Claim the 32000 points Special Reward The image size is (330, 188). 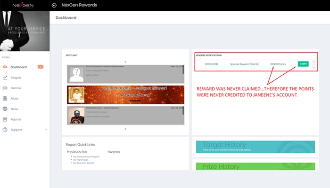pyautogui.click(x=303, y=63)
